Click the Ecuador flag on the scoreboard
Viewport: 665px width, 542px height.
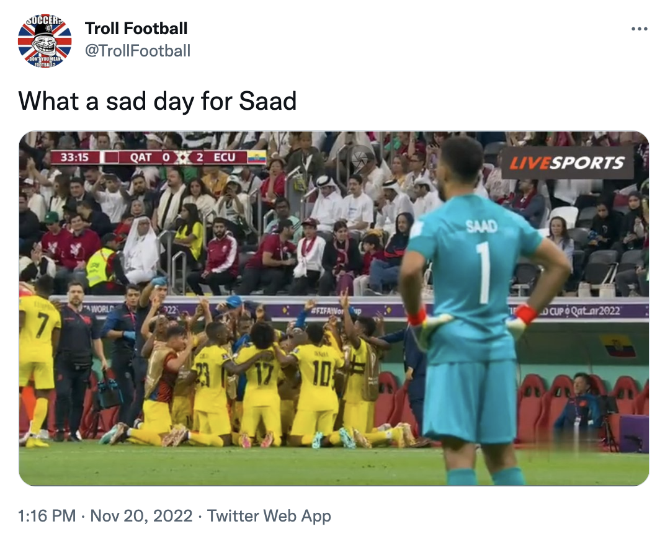coord(257,158)
